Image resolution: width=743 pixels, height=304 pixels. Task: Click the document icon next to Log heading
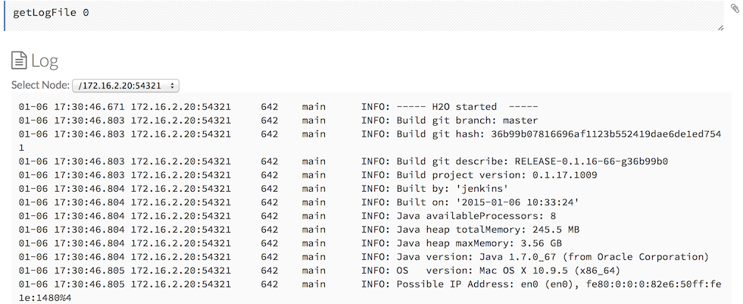point(19,61)
